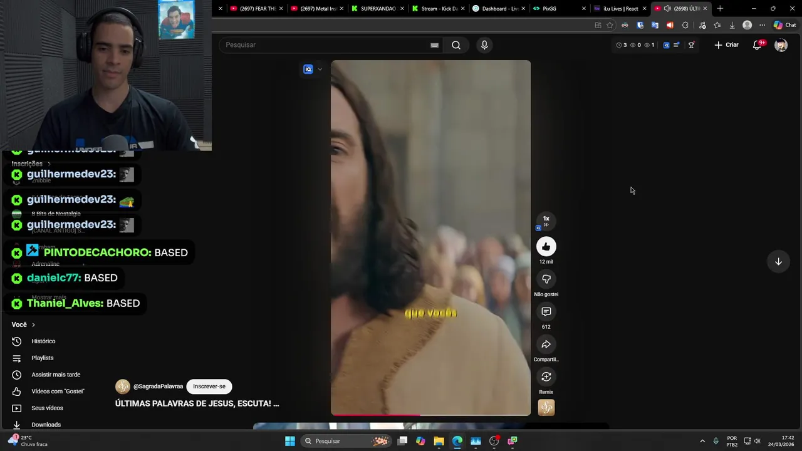Image resolution: width=802 pixels, height=451 pixels.
Task: Open a new browser tab
Action: pyautogui.click(x=720, y=9)
